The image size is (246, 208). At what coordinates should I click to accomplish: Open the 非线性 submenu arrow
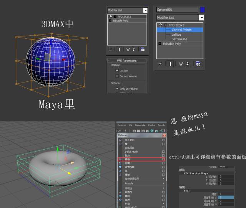[x=163, y=188]
